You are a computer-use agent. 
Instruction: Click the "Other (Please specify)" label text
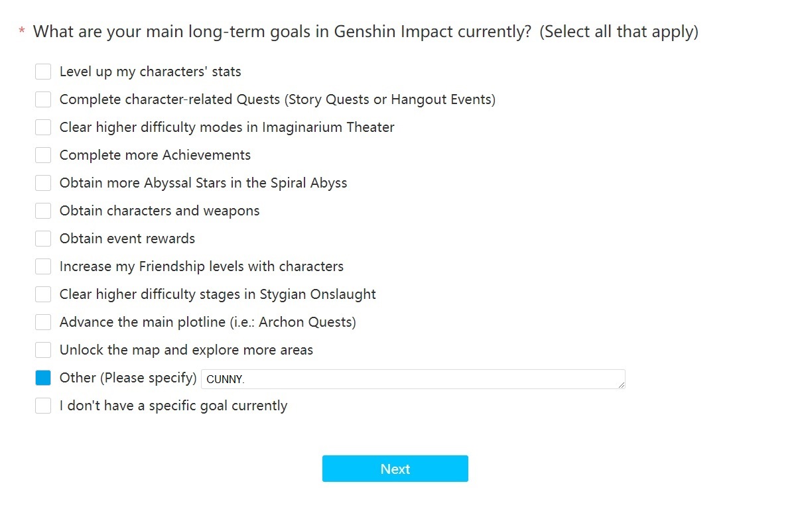tap(128, 378)
